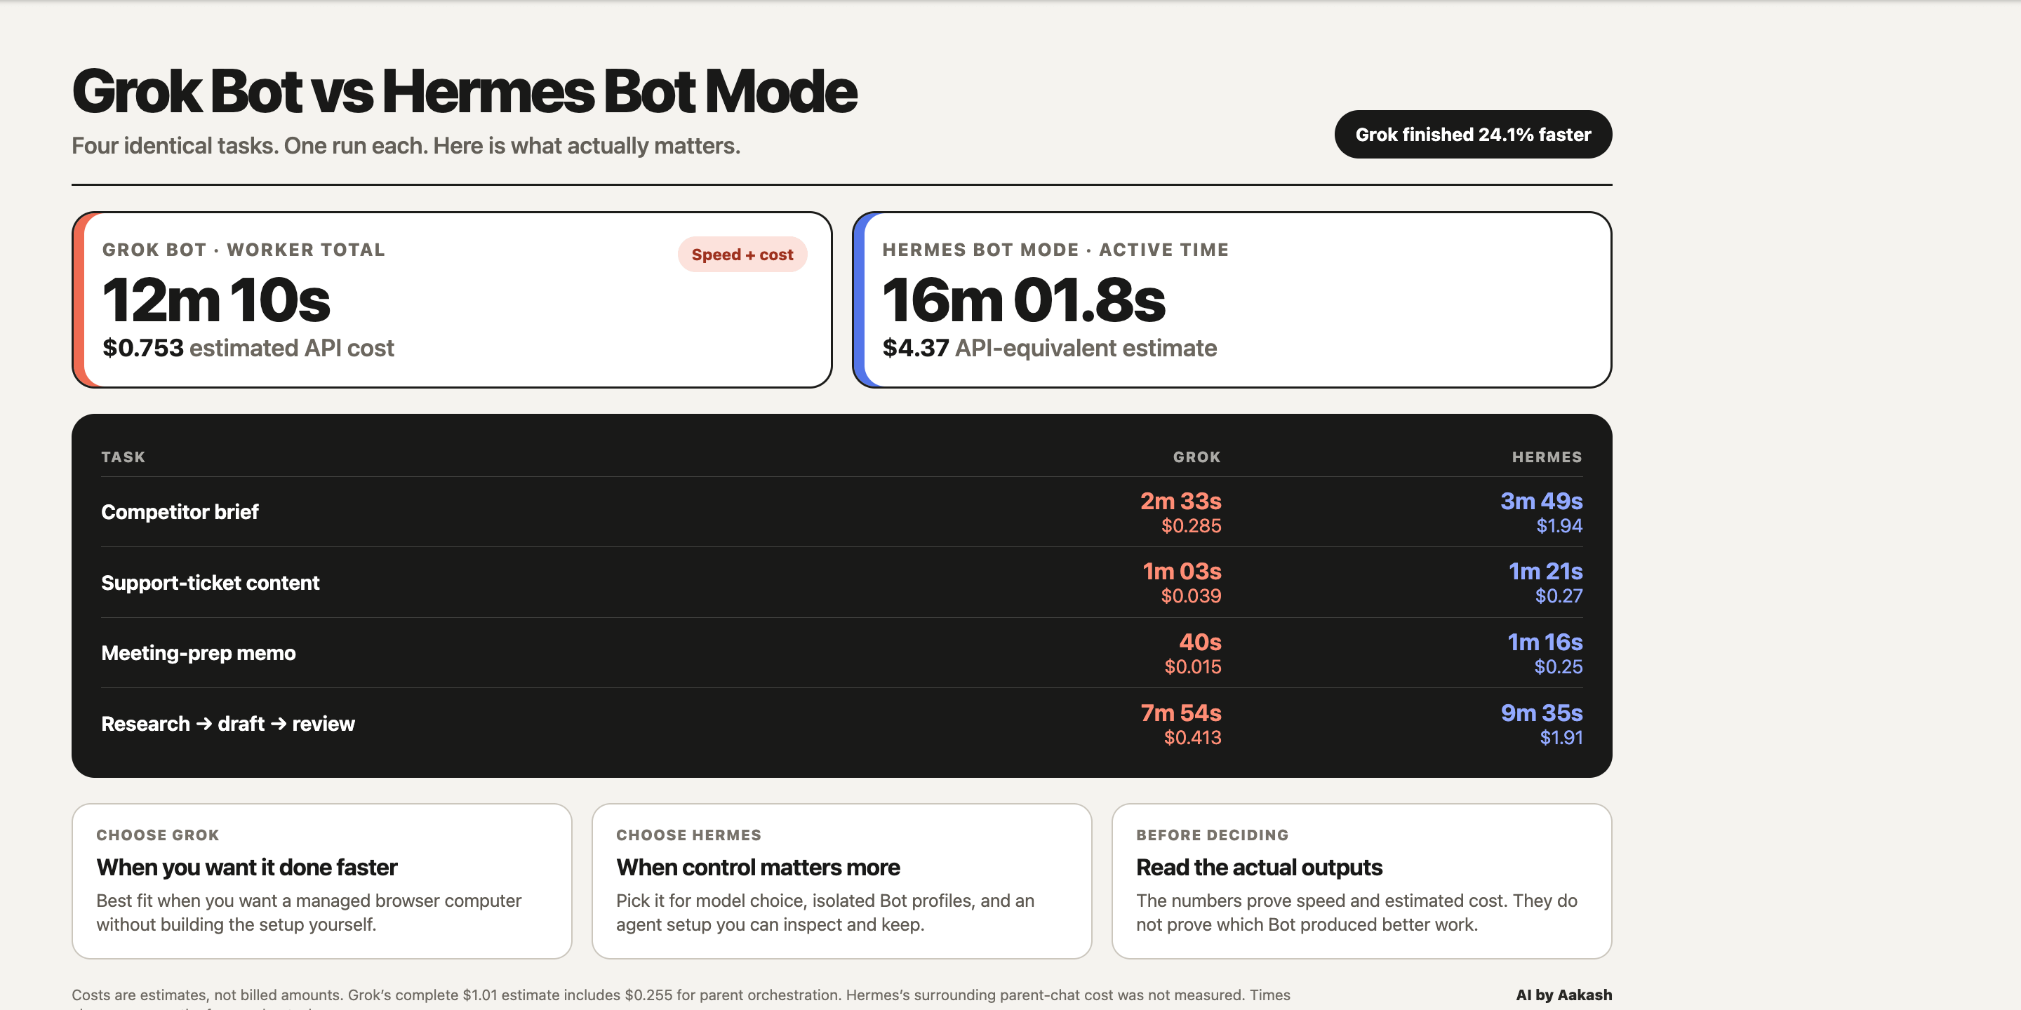This screenshot has height=1010, width=2021.
Task: Select the "Competitor brief" task row label
Action: pyautogui.click(x=180, y=512)
